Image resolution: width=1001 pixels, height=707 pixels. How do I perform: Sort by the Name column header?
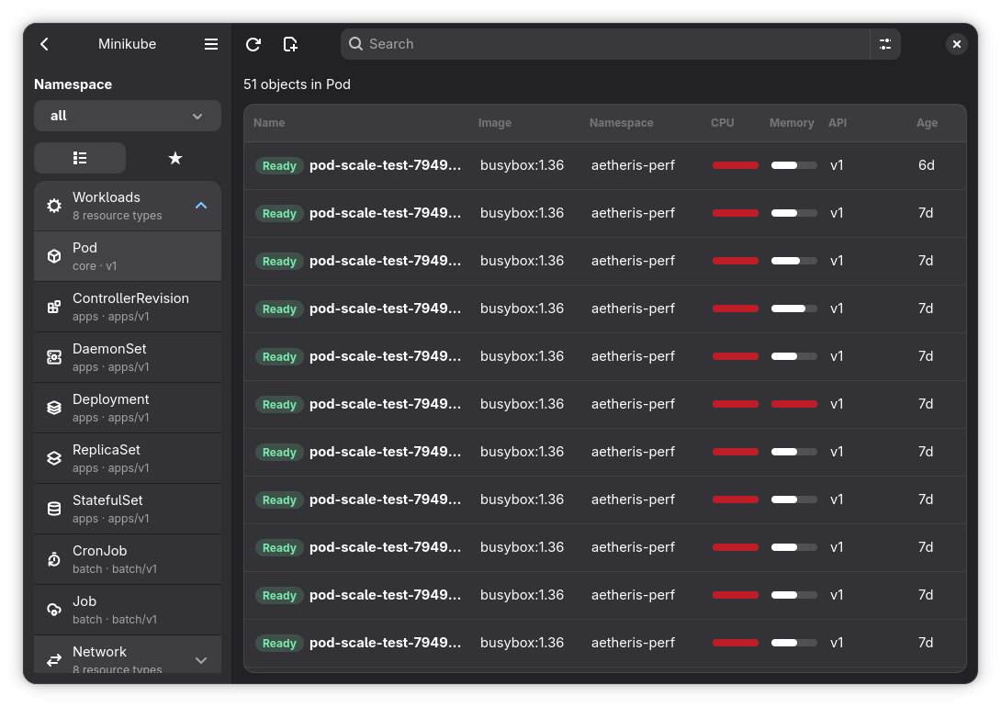click(269, 122)
